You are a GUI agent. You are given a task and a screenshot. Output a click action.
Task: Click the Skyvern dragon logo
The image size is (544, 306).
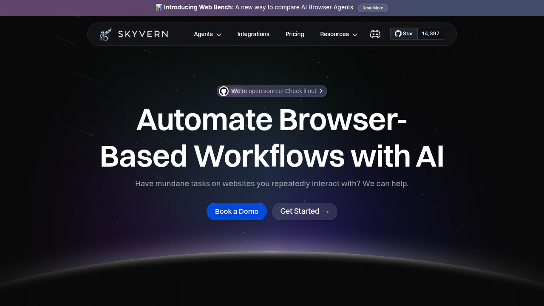[x=105, y=34]
